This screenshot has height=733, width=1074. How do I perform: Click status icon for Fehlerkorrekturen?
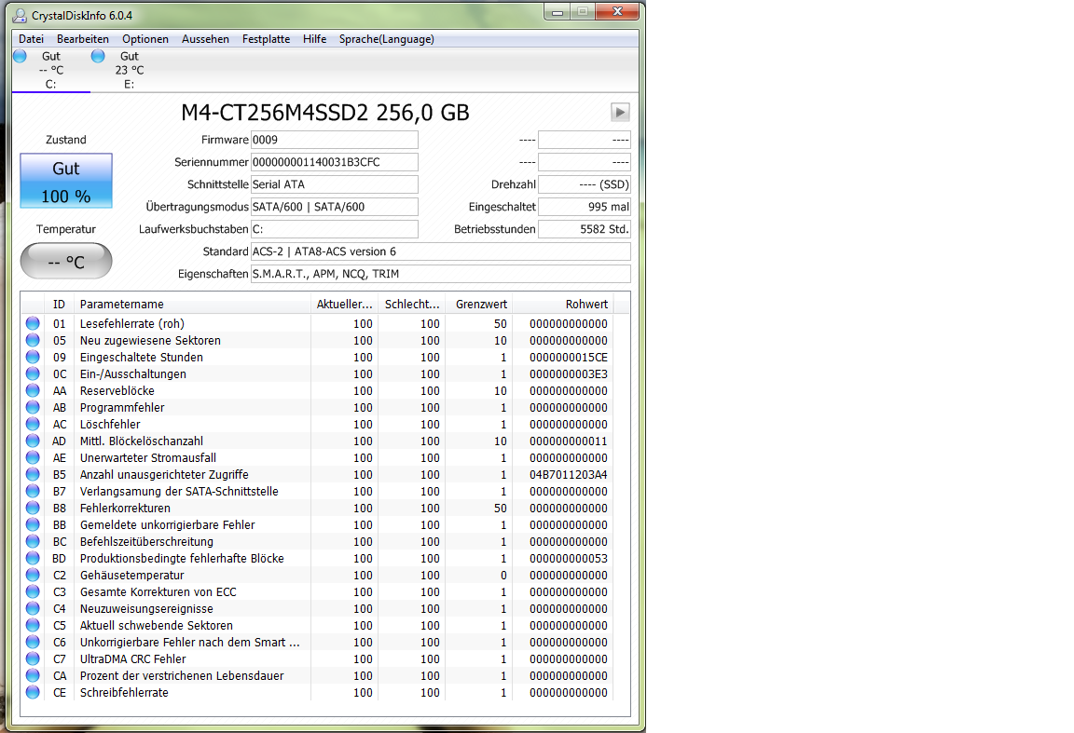click(x=33, y=508)
